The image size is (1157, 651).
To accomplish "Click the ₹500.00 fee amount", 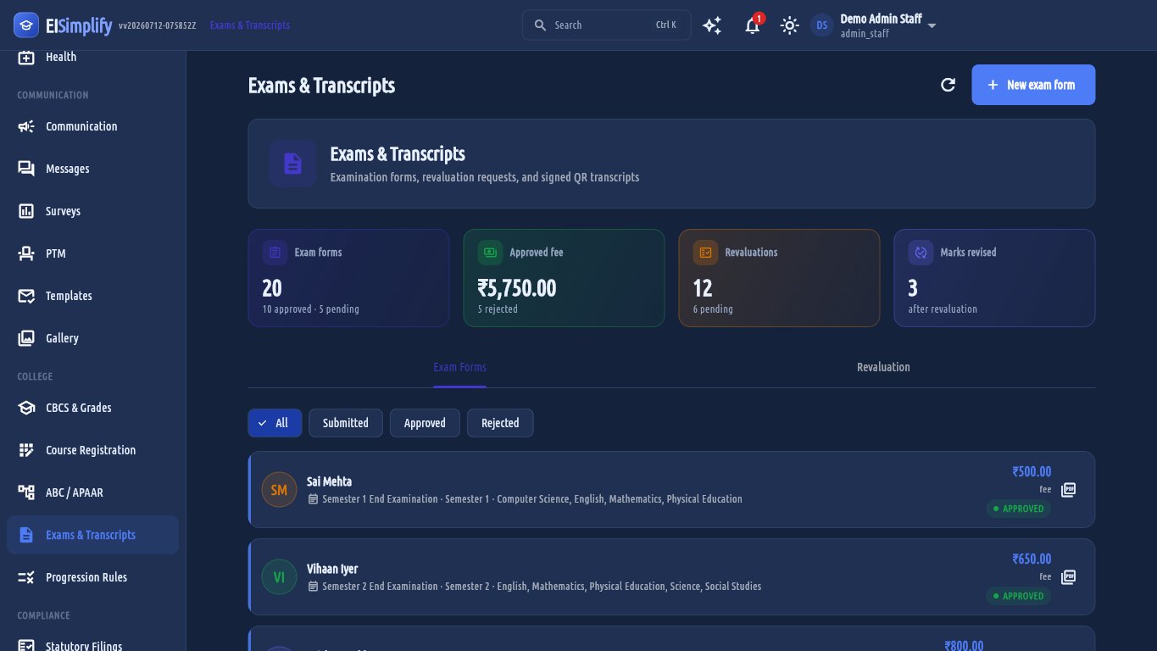I will (1032, 472).
